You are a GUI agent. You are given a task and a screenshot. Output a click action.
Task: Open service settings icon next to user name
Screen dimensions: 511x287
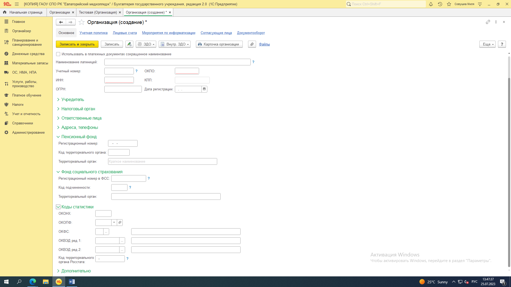(480, 4)
